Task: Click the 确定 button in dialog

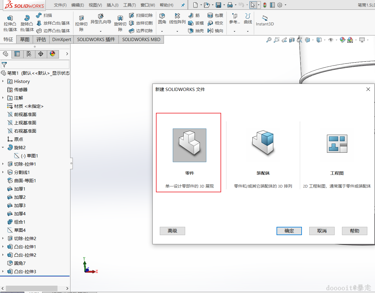Action: point(289,231)
